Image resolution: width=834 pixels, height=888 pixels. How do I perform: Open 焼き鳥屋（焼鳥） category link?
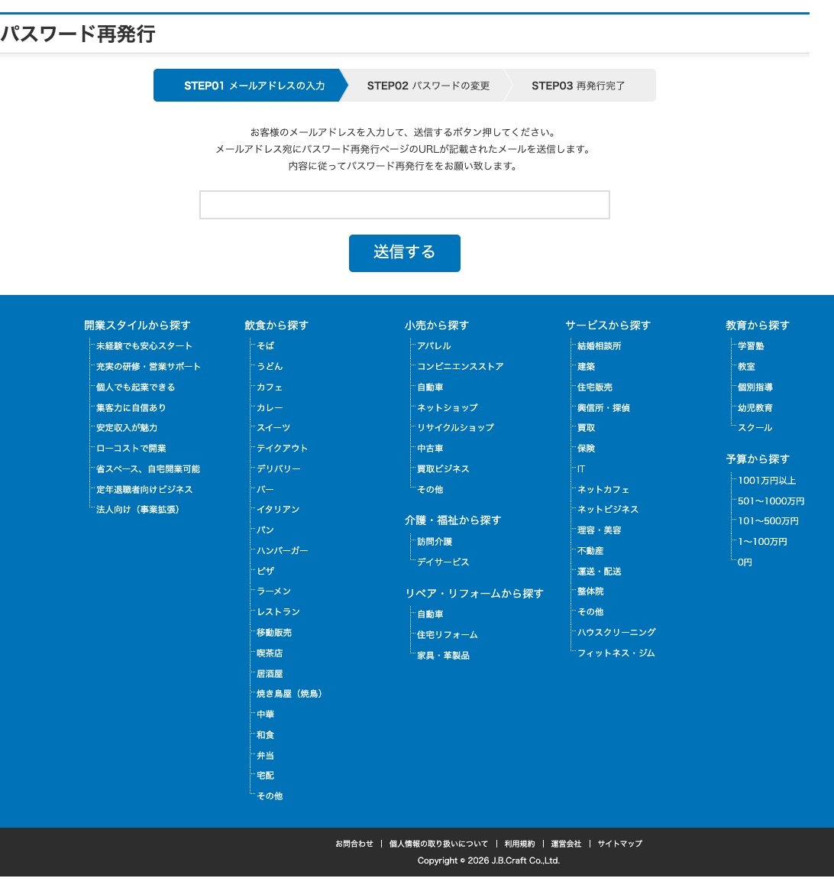(289, 693)
